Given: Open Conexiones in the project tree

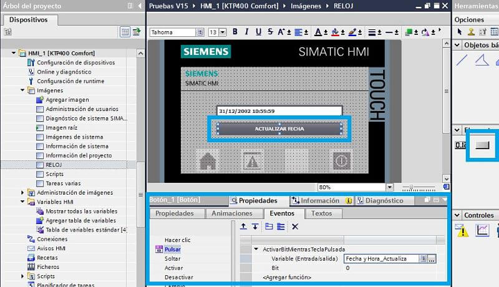Looking at the screenshot, I should (52, 238).
